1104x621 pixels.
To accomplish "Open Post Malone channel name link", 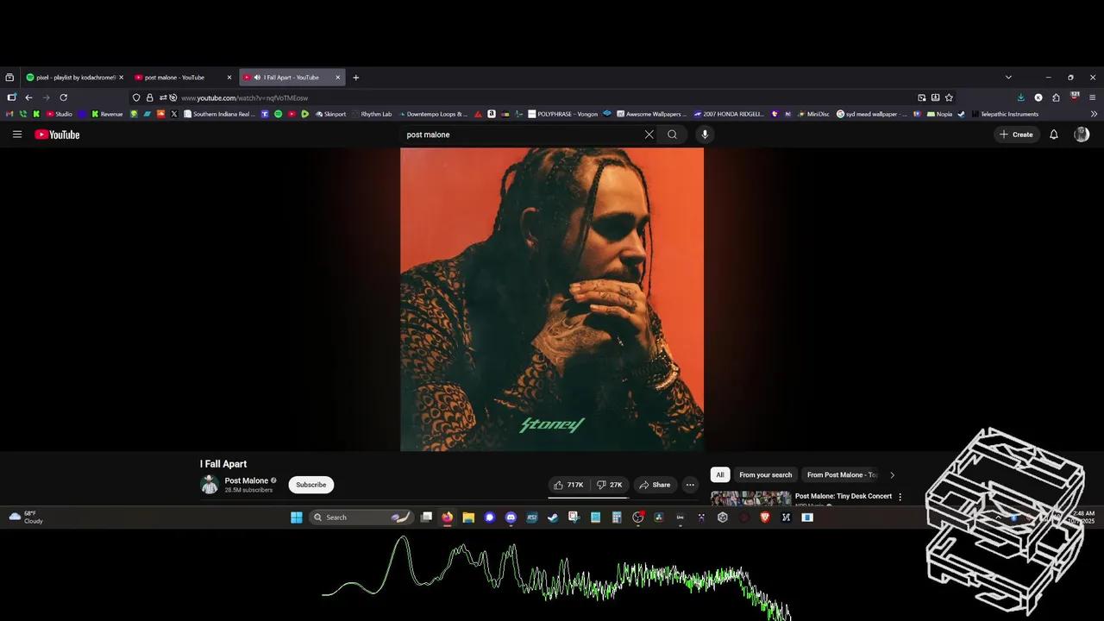I will [x=247, y=480].
